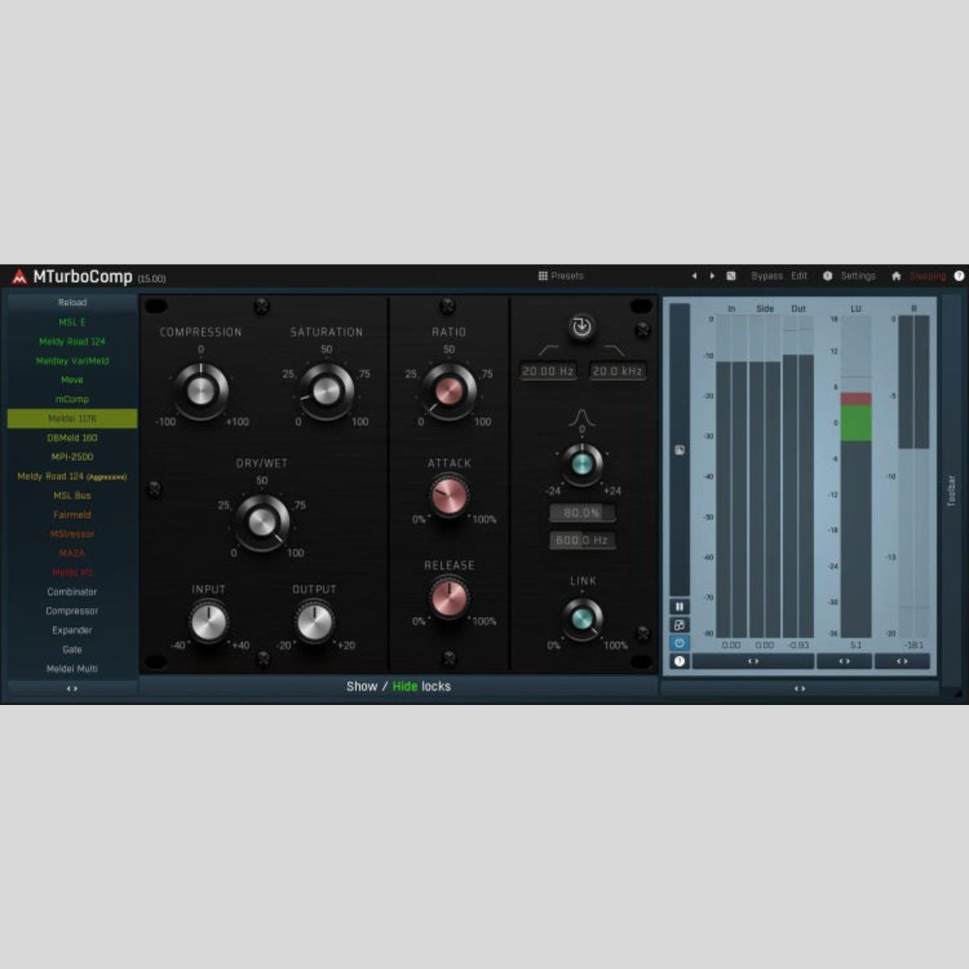Image resolution: width=969 pixels, height=969 pixels.
Task: Select the Meldel 1176 device
Action: (72, 418)
